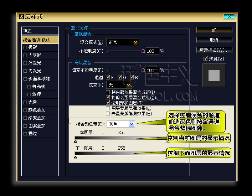The width and height of the screenshot is (252, 196).
Task: Toggle the R channel checkbox
Action: 108,77
